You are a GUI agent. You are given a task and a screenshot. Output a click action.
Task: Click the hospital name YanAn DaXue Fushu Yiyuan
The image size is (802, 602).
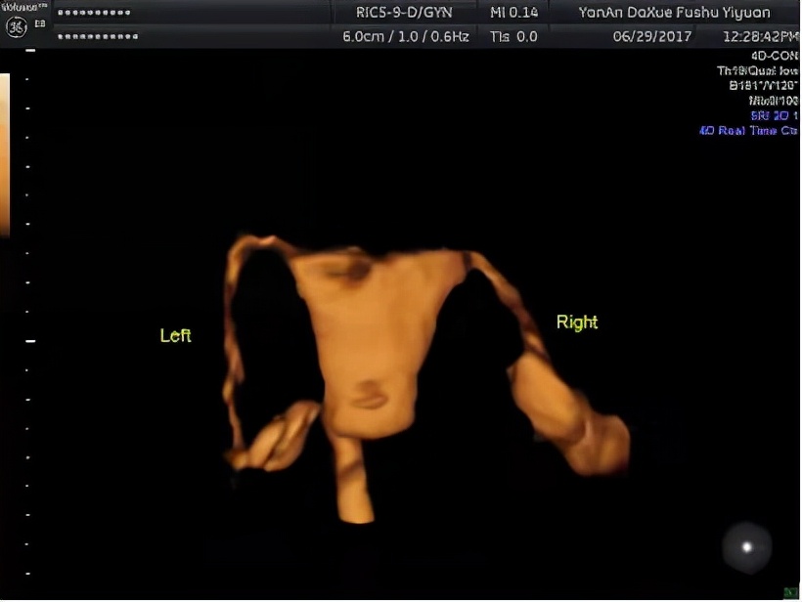[674, 13]
